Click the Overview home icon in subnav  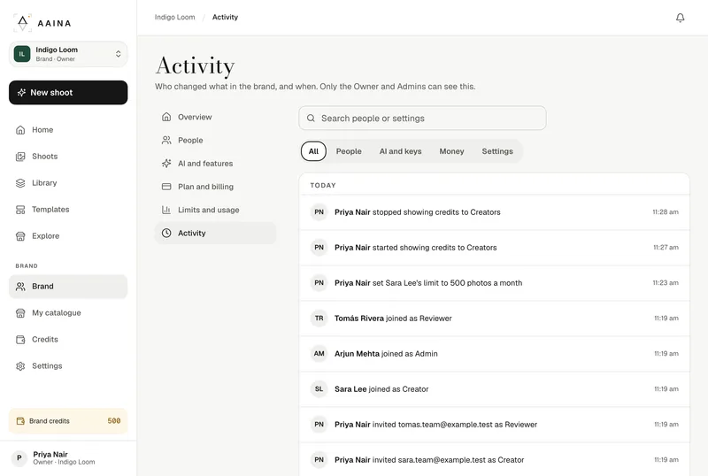click(166, 117)
